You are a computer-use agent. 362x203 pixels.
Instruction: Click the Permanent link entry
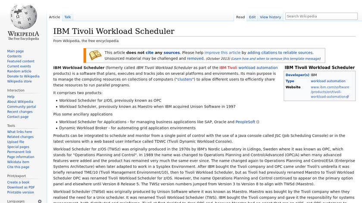[x=19, y=152]
